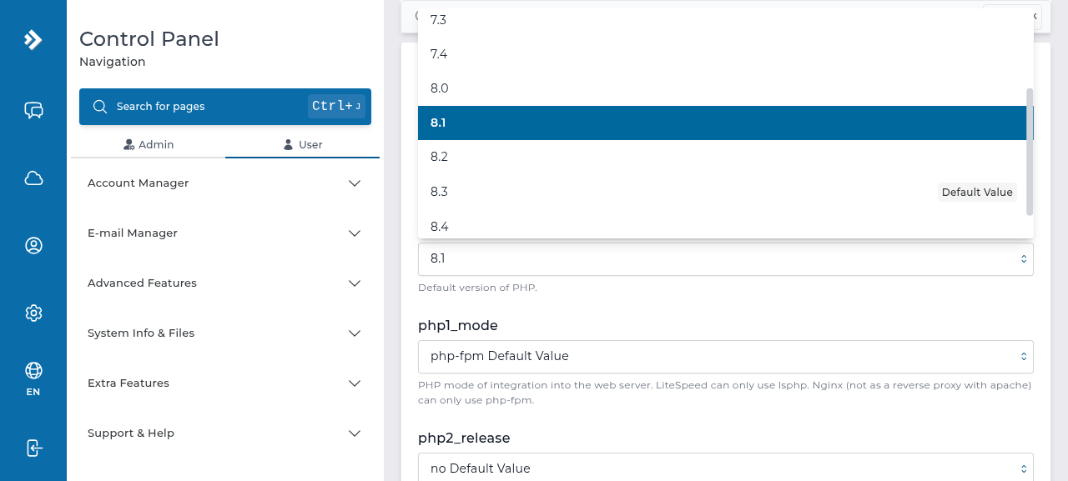
Task: Open the php1_mode dropdown
Action: [x=726, y=356]
